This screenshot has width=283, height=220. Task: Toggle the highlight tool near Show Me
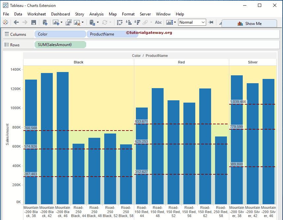pos(221,23)
